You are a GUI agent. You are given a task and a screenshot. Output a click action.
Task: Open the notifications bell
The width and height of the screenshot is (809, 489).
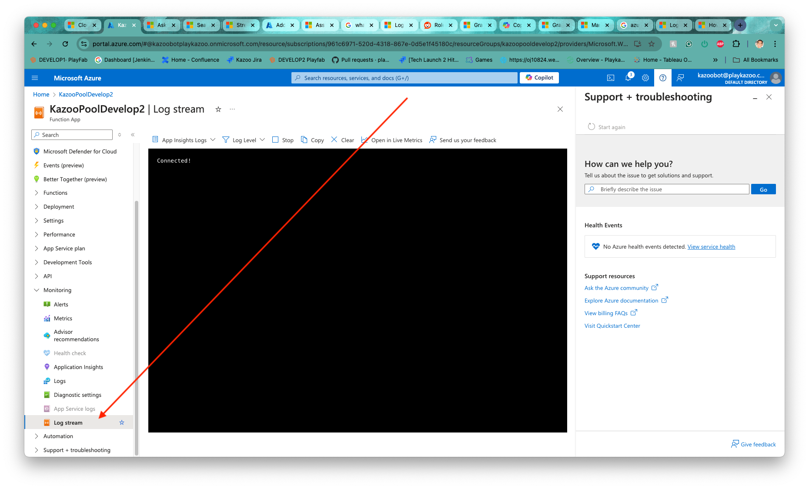tap(628, 78)
